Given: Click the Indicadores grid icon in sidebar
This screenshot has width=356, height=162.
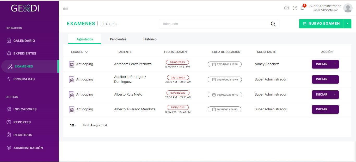Looking at the screenshot, I should coord(9,109).
